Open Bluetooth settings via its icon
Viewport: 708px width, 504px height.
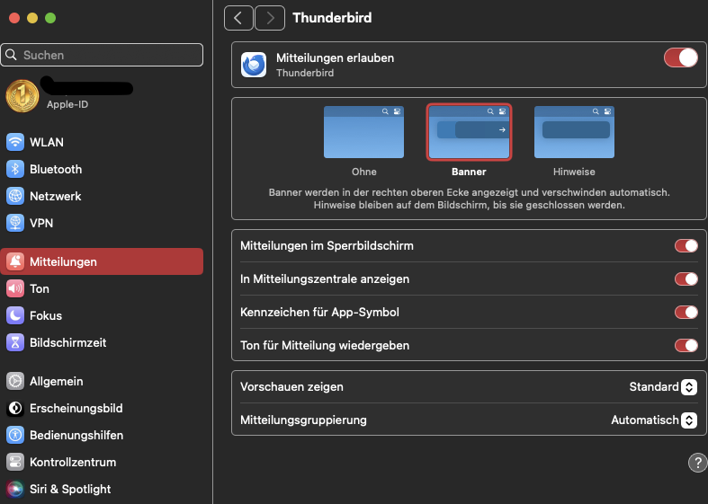point(15,169)
